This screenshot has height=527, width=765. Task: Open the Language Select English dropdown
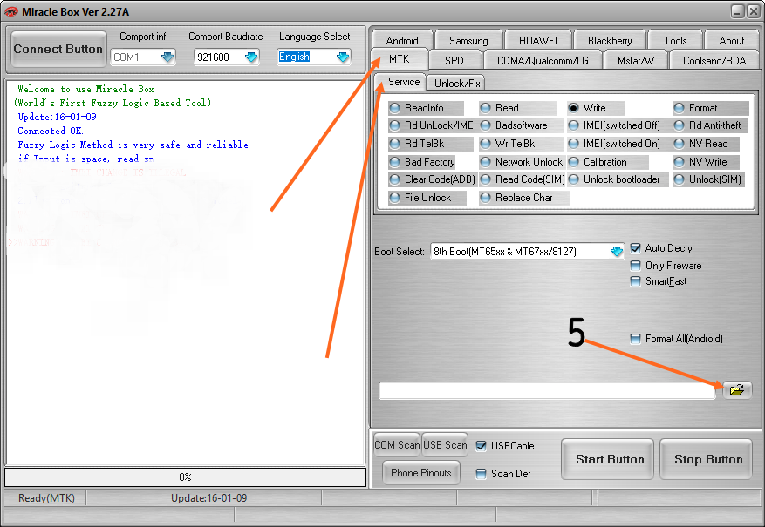pyautogui.click(x=343, y=57)
